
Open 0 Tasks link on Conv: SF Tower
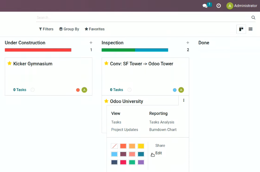(x=117, y=90)
